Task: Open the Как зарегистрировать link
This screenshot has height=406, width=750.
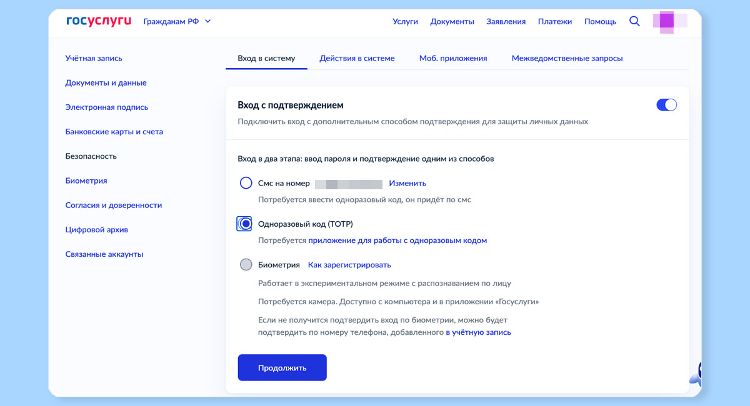Action: 349,265
